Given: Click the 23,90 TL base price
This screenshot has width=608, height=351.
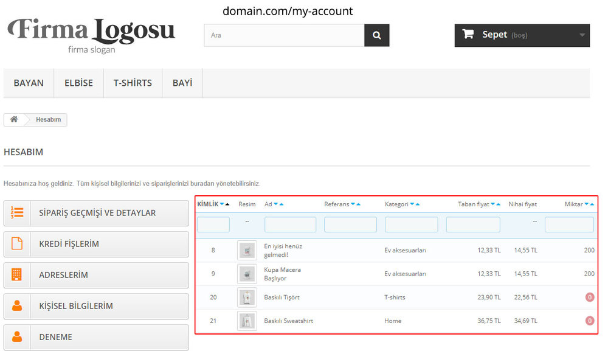Looking at the screenshot, I should (489, 297).
